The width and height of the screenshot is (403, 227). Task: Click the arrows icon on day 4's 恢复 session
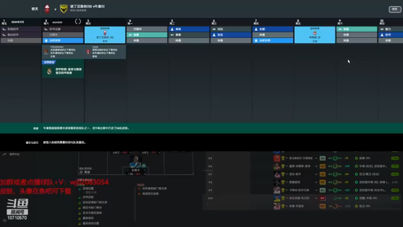coord(130,35)
